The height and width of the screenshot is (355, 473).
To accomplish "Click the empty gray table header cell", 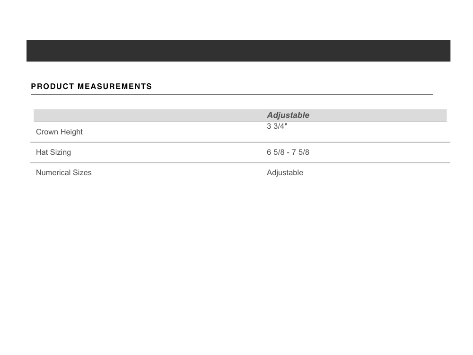I will [x=147, y=115].
